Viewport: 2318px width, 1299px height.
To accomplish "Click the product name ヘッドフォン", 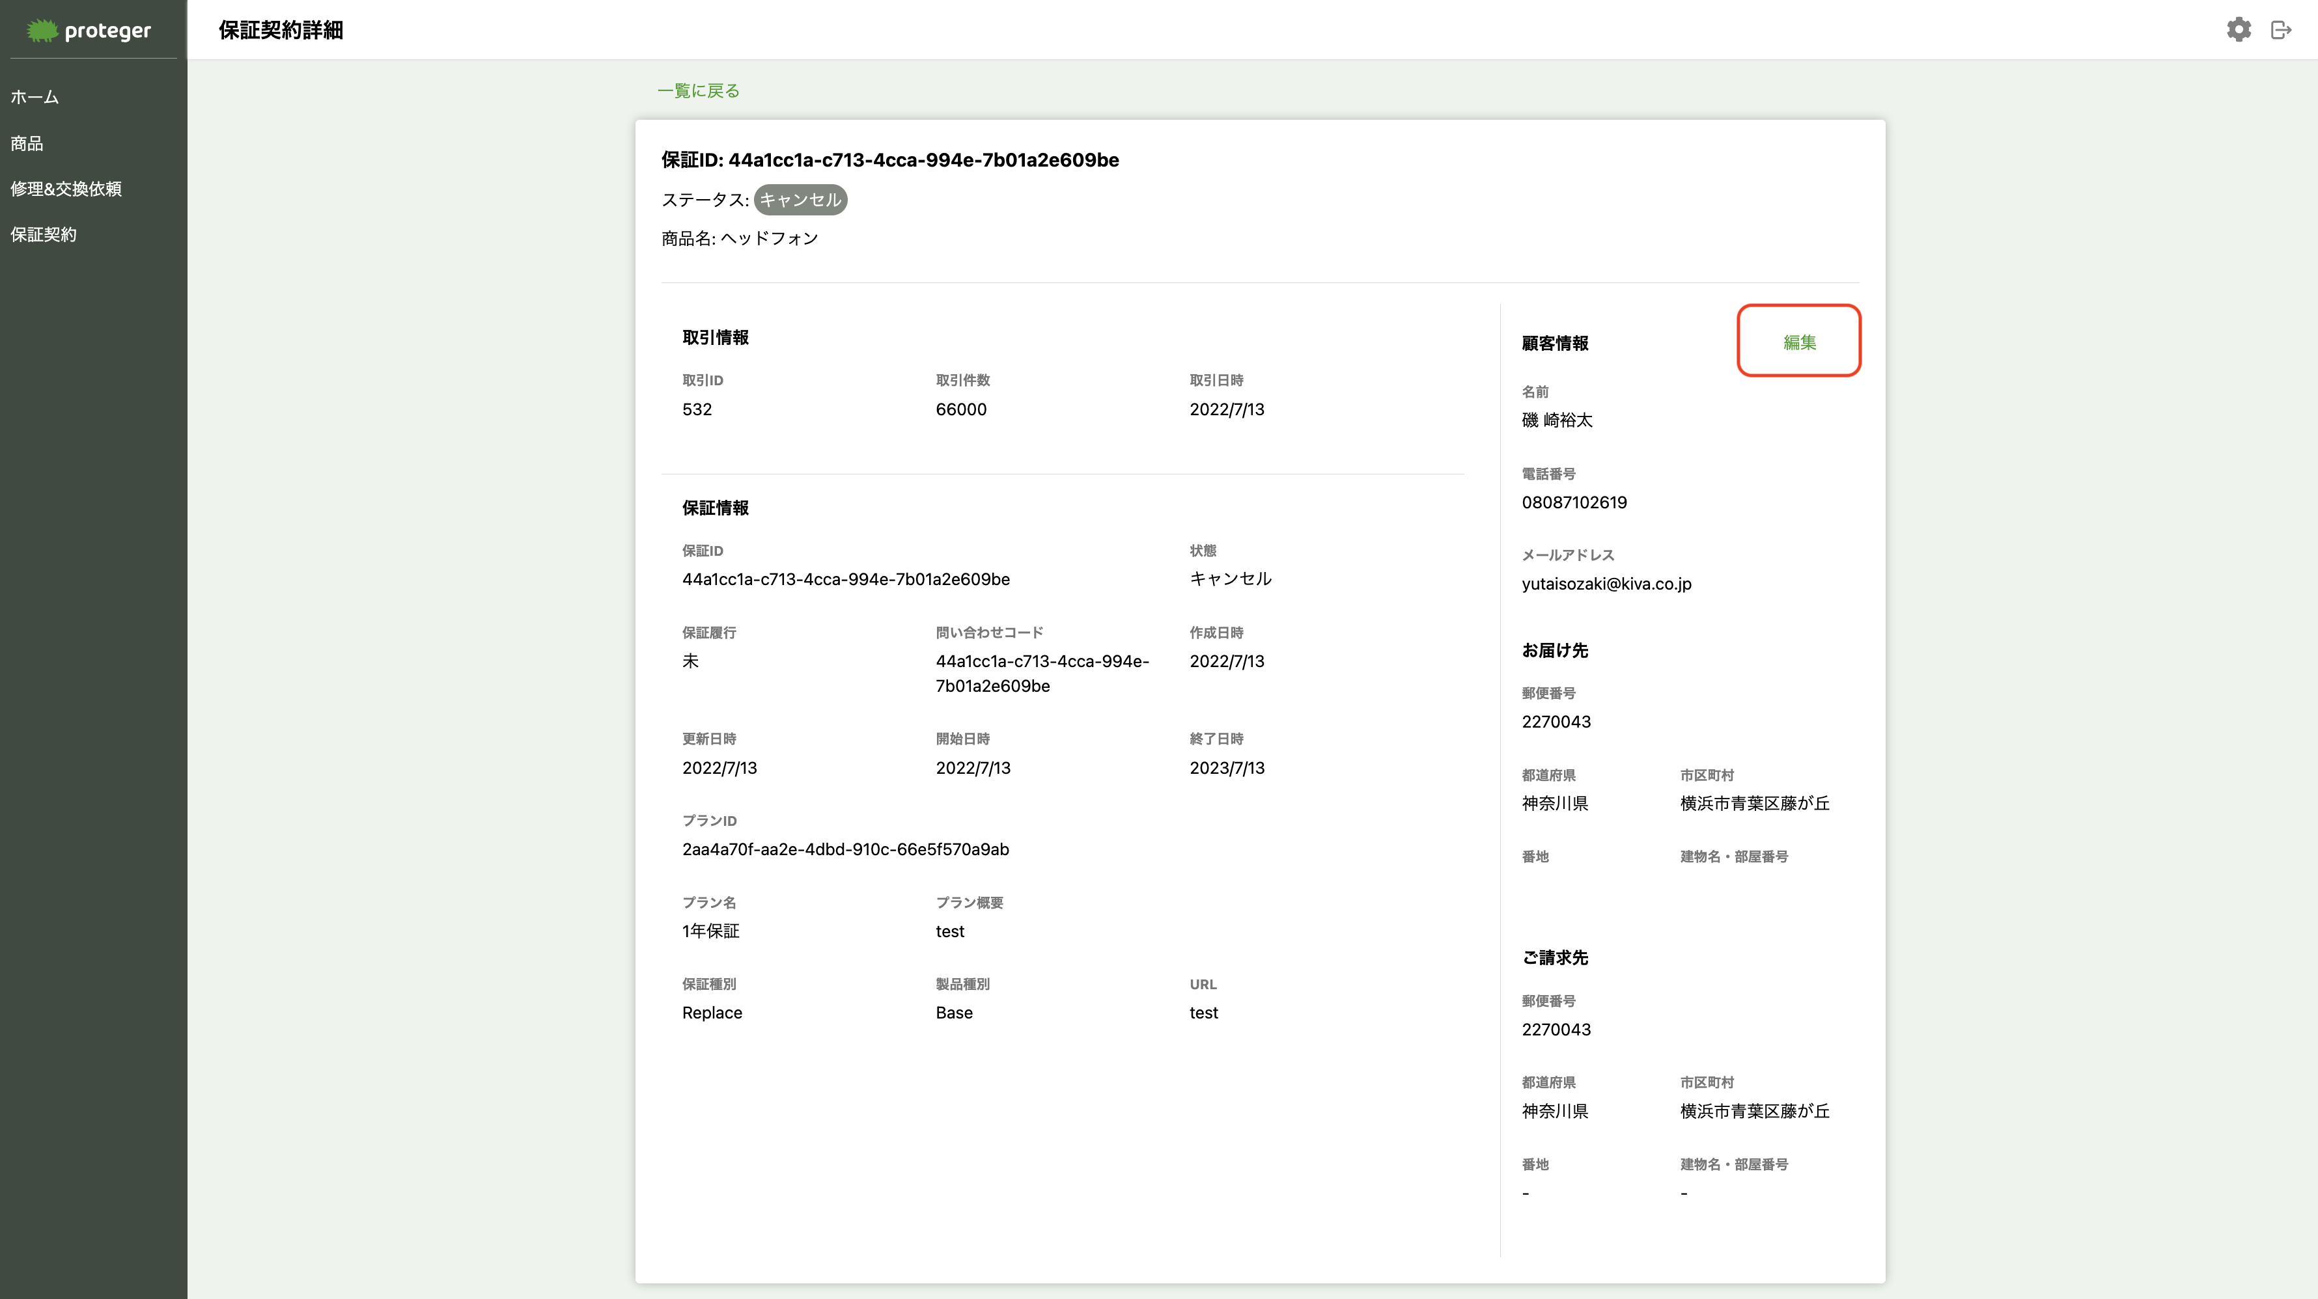I will 770,238.
